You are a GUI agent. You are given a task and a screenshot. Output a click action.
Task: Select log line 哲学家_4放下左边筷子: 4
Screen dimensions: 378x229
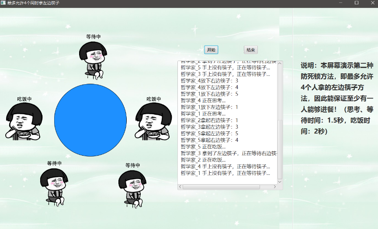tap(209, 87)
